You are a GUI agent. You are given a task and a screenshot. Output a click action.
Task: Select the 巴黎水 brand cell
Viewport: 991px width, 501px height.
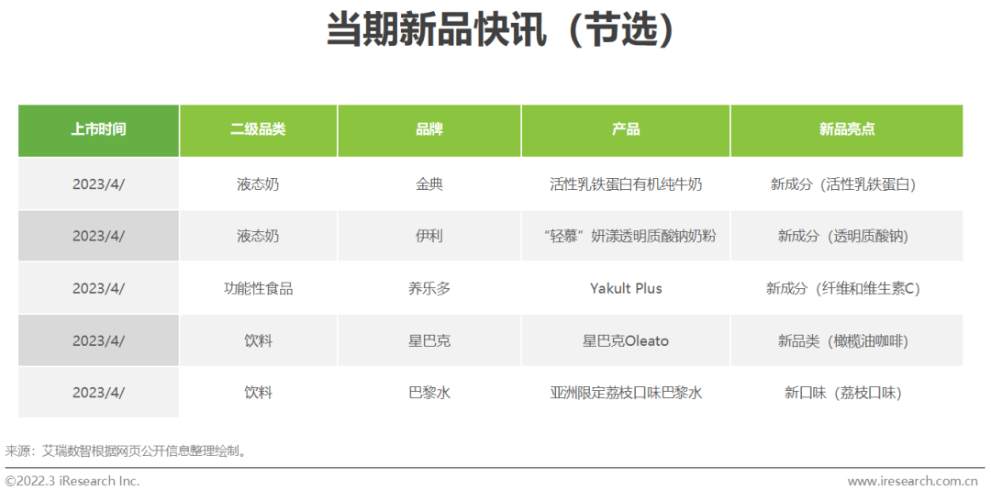coord(429,393)
